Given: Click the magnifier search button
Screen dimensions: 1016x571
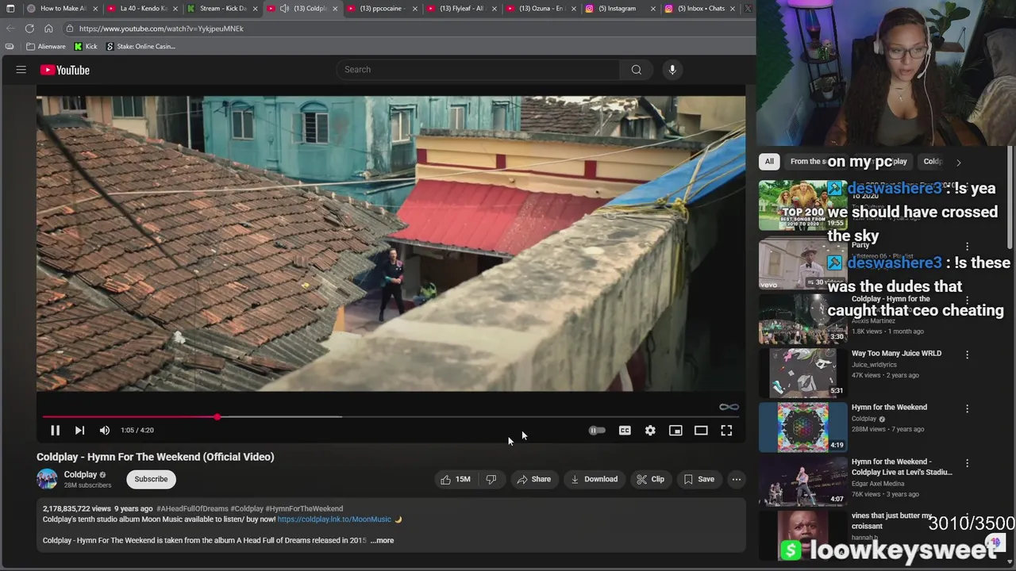Looking at the screenshot, I should [x=637, y=70].
